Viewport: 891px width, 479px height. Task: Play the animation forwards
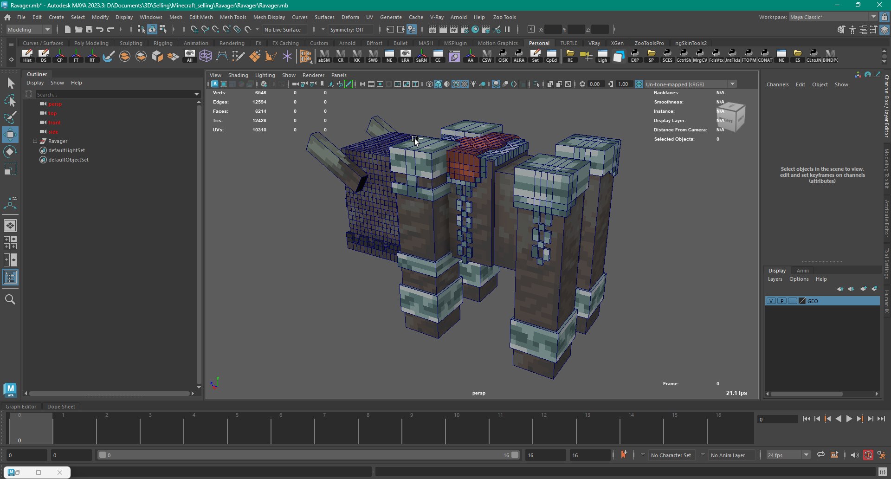(x=849, y=419)
